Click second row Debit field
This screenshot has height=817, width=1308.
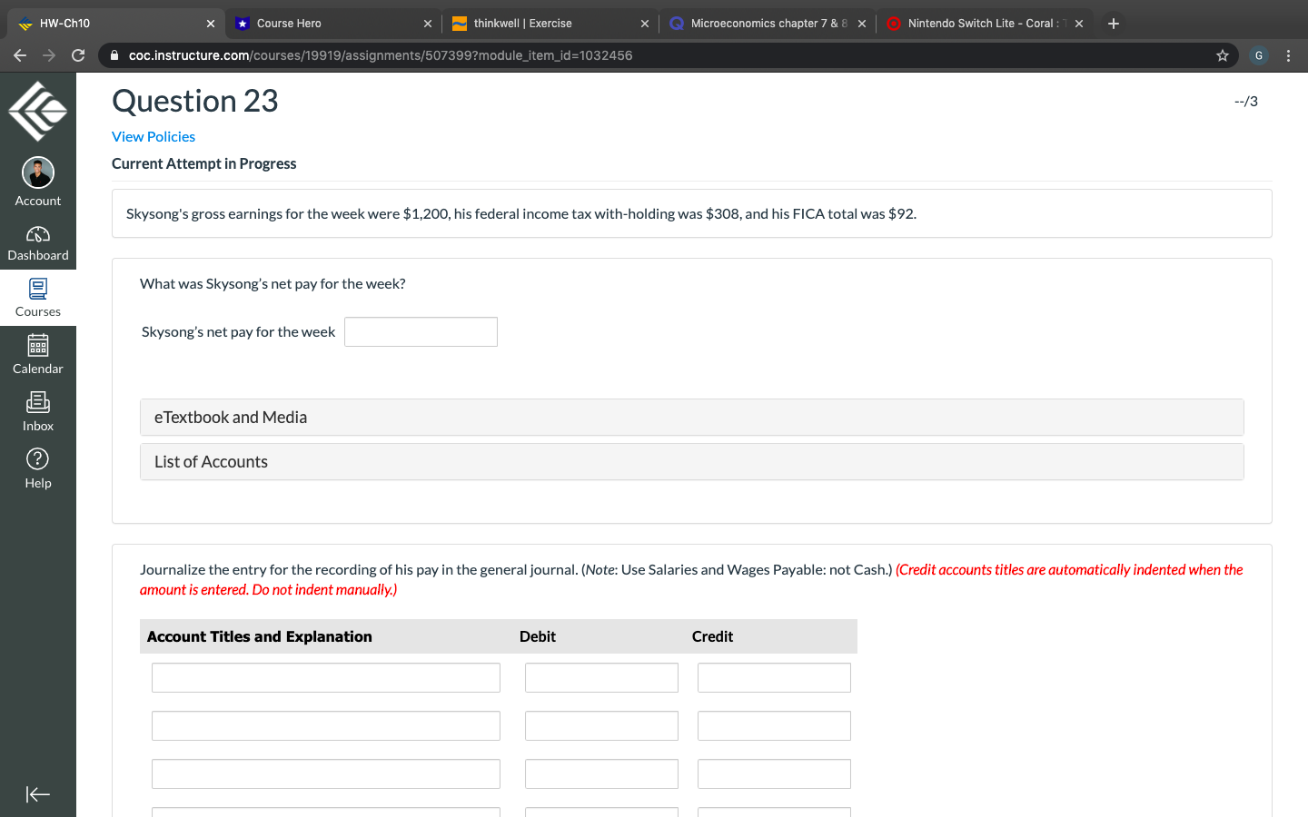pyautogui.click(x=601, y=725)
